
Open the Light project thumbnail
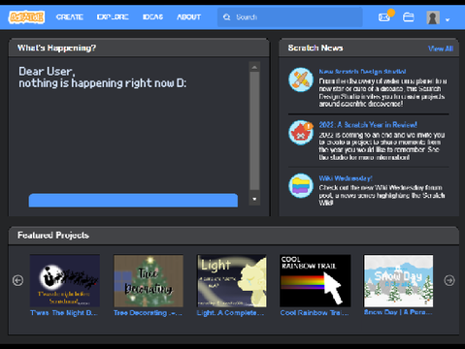point(232,280)
